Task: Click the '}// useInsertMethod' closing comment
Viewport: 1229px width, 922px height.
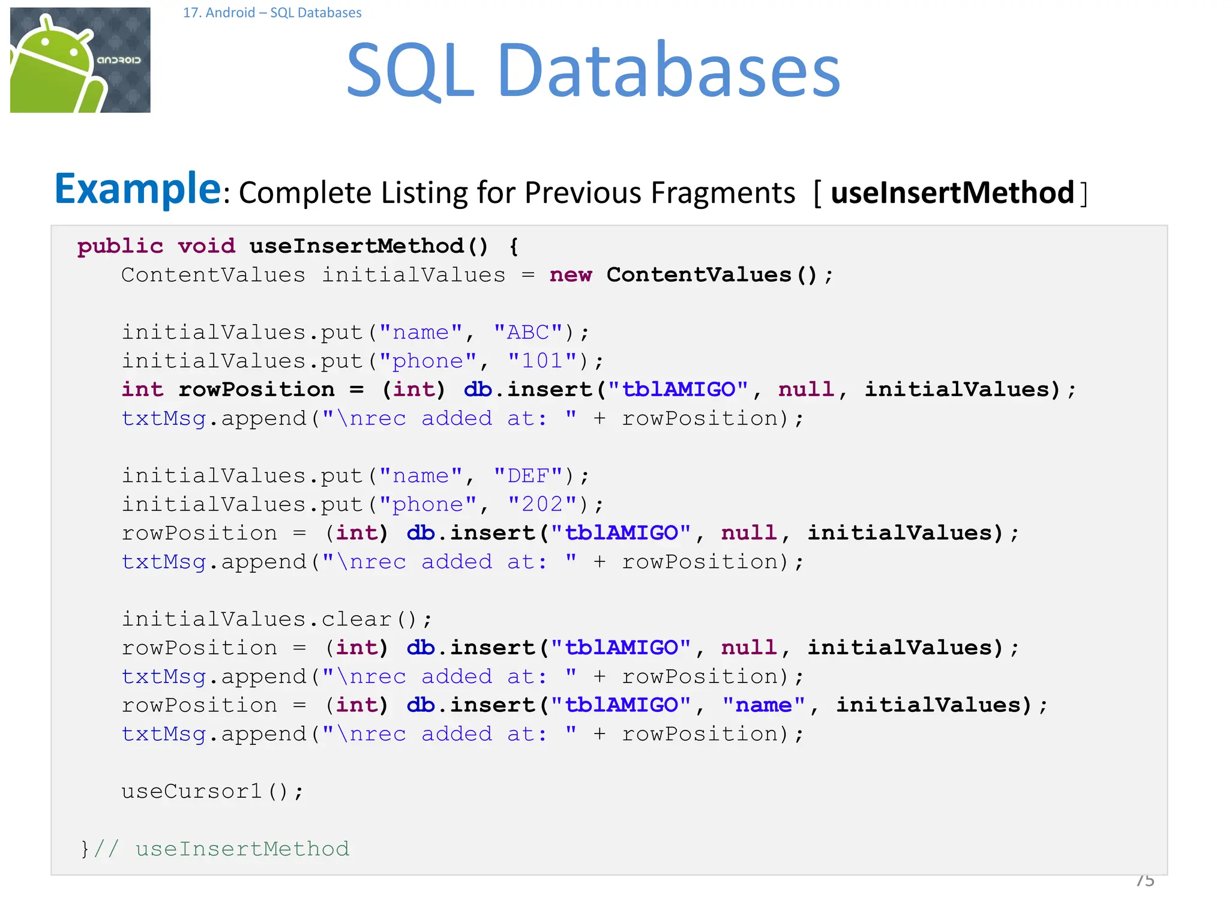Action: pyautogui.click(x=214, y=849)
